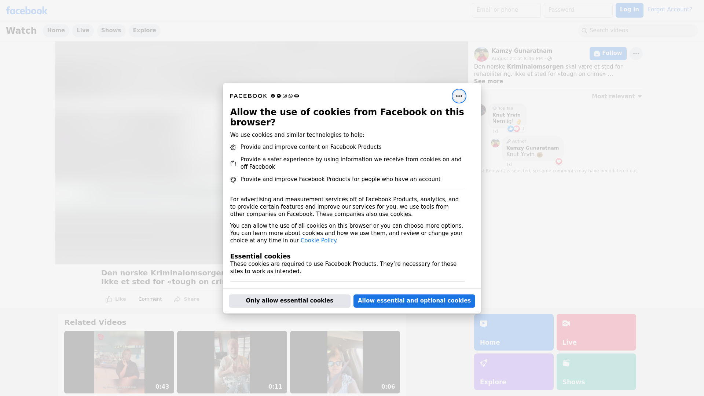
Task: Open the Forgot Account link
Action: [x=670, y=10]
